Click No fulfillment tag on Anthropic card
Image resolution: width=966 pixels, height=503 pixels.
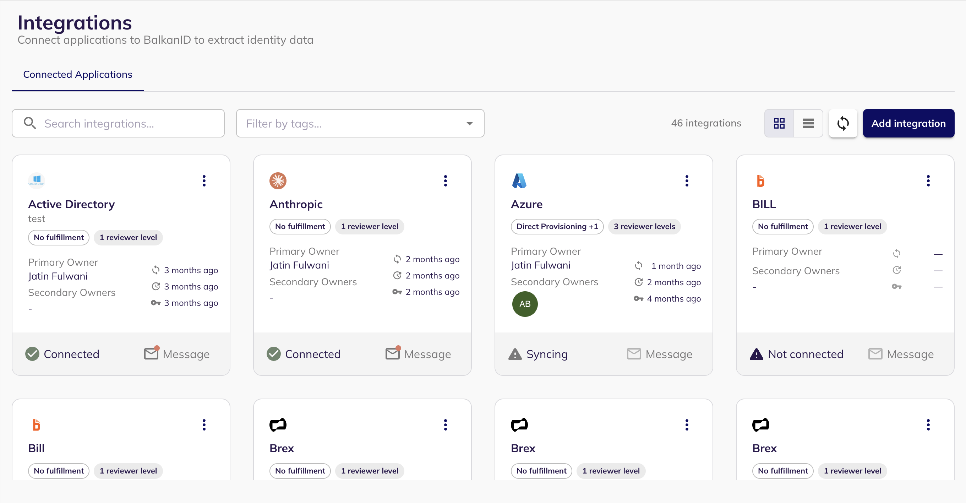(300, 226)
